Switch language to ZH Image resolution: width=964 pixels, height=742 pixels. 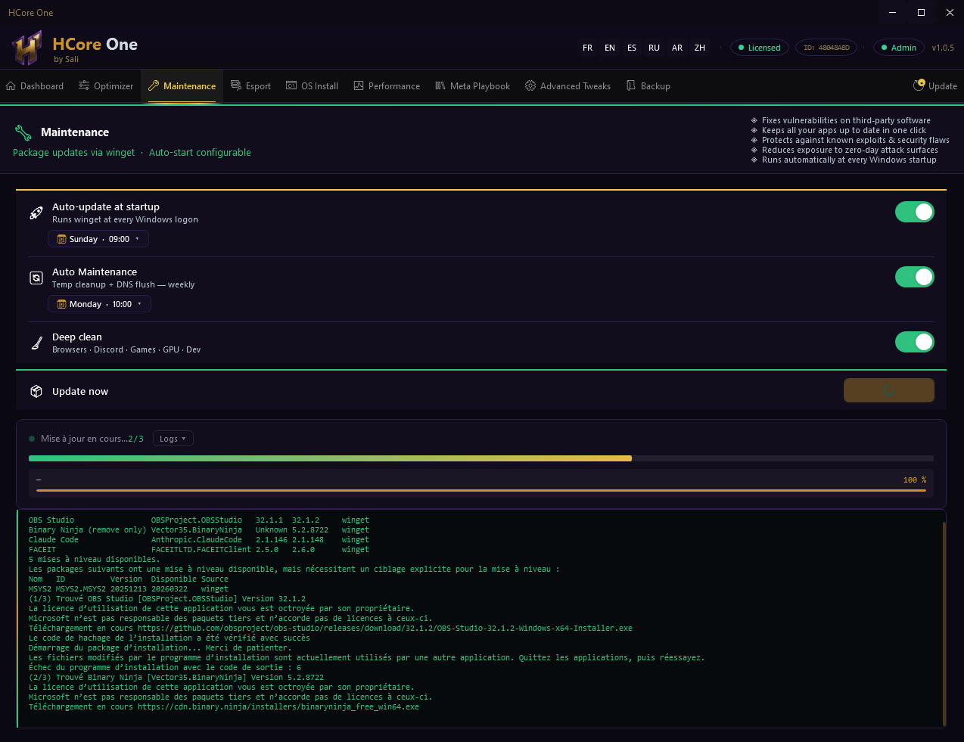pos(700,48)
